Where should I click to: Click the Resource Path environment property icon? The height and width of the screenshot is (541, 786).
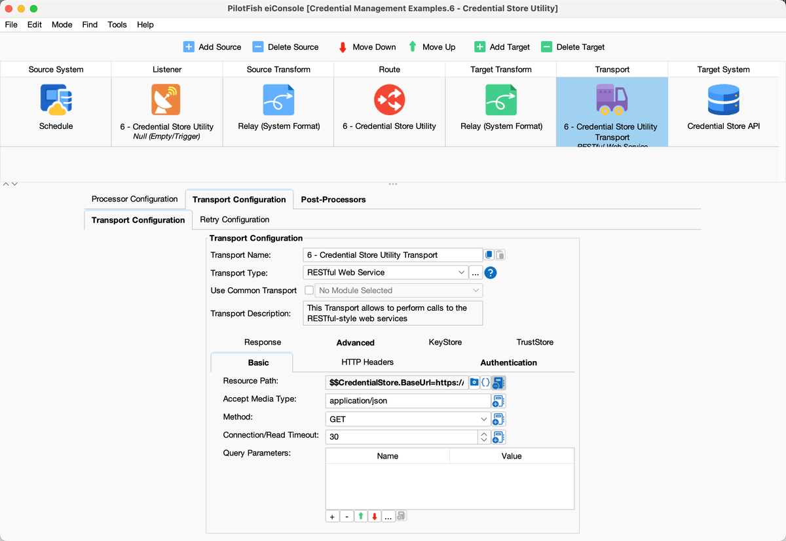pos(498,382)
